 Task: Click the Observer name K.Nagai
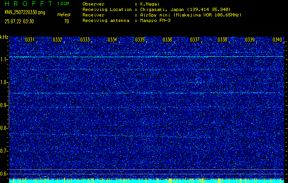(x=149, y=4)
